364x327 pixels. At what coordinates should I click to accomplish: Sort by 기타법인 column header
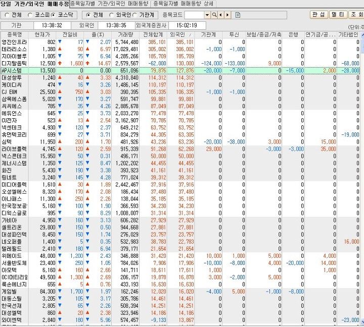click(348, 34)
